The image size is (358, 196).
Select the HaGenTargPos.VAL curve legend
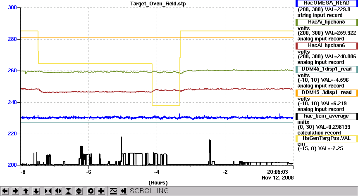pyautogui.click(x=327, y=138)
